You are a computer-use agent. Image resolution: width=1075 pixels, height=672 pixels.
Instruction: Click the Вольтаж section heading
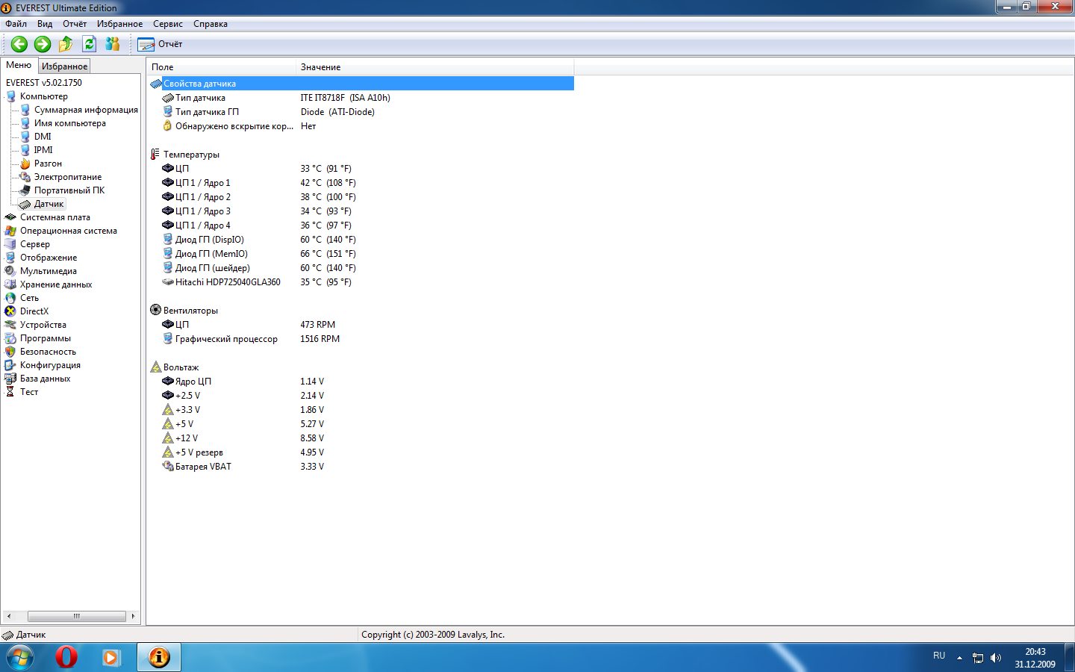pyautogui.click(x=181, y=367)
